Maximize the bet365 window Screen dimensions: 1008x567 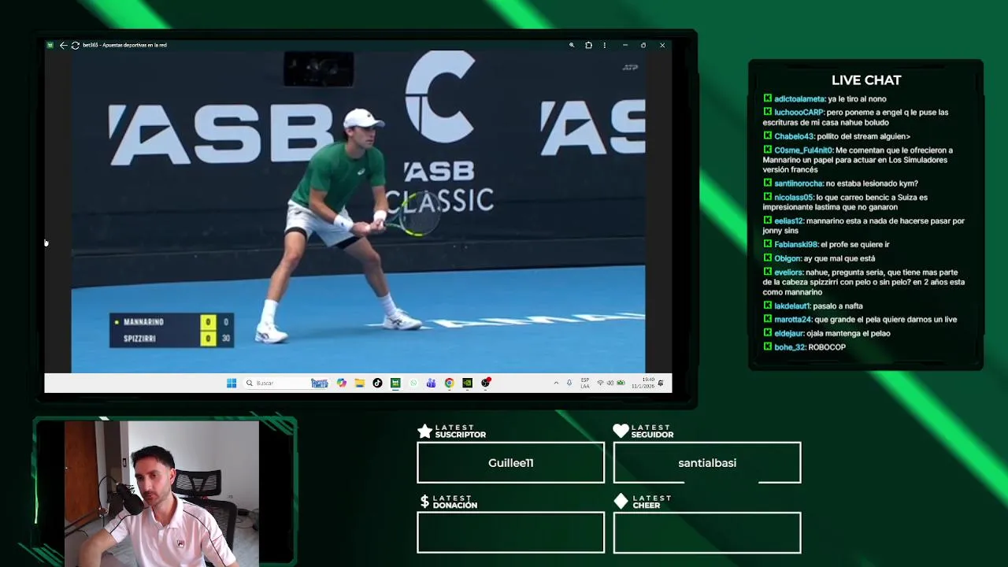[x=643, y=45]
